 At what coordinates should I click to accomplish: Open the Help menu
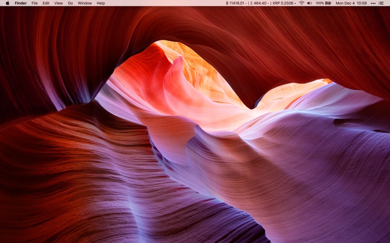click(101, 3)
